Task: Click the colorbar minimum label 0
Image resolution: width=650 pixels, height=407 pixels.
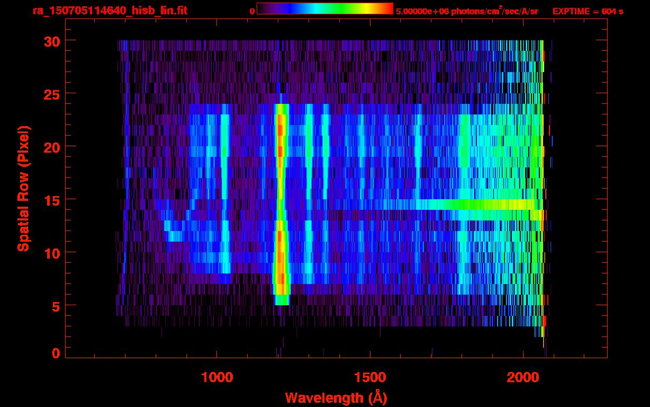Action: [x=252, y=11]
